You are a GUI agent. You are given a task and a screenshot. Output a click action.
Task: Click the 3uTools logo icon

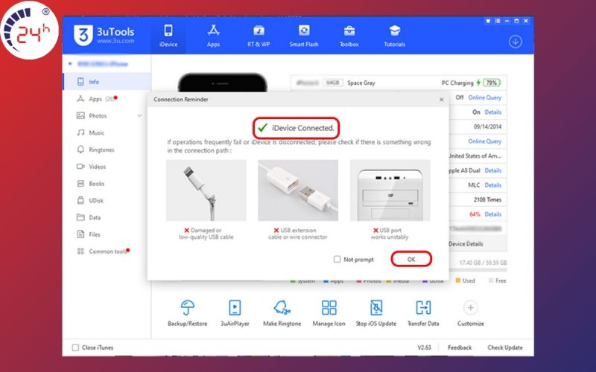[x=83, y=35]
